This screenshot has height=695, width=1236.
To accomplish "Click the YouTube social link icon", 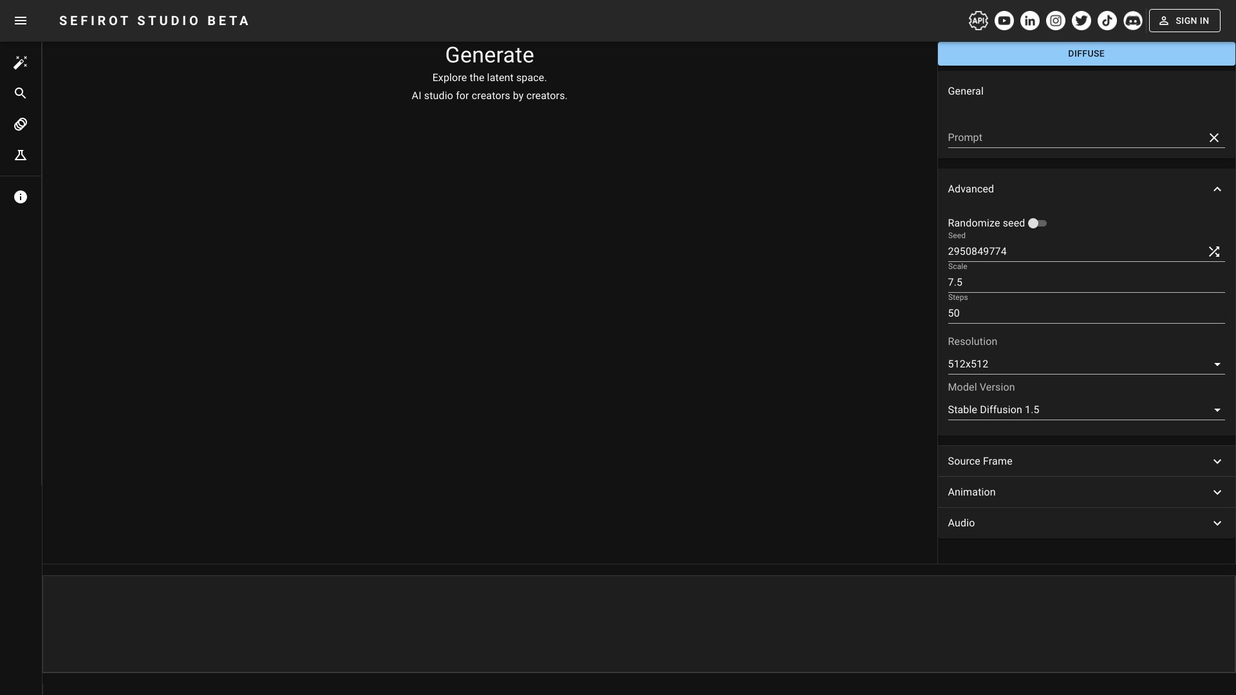I will (x=1004, y=21).
